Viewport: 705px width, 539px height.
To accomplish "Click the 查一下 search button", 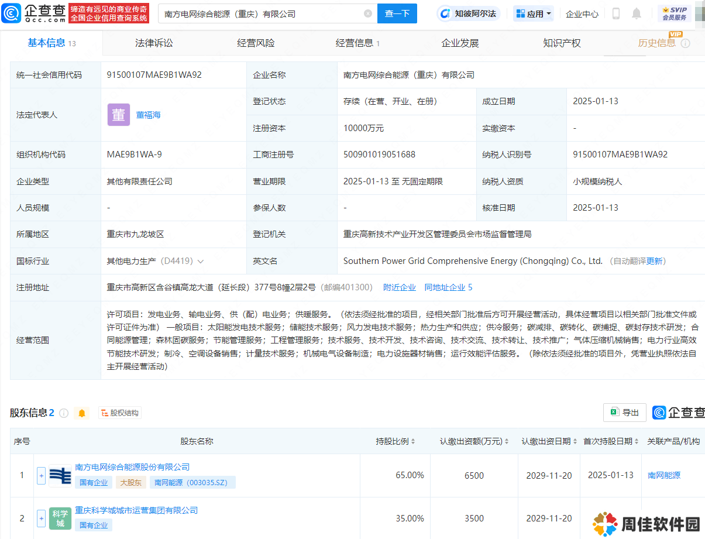I will (x=397, y=13).
